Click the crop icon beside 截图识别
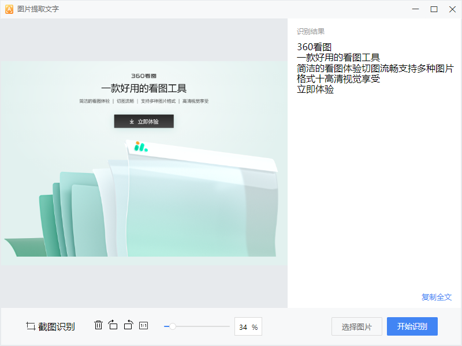462x346 pixels. (31, 326)
